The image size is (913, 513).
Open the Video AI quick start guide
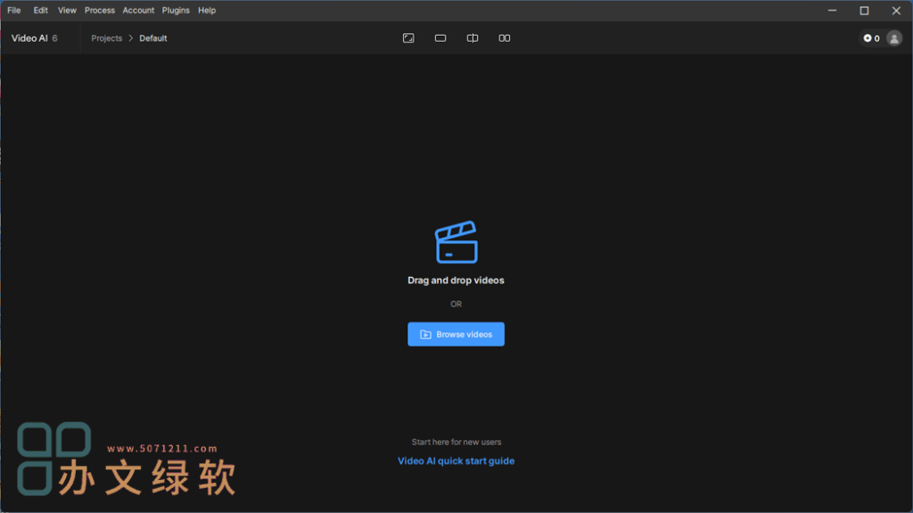tap(456, 460)
